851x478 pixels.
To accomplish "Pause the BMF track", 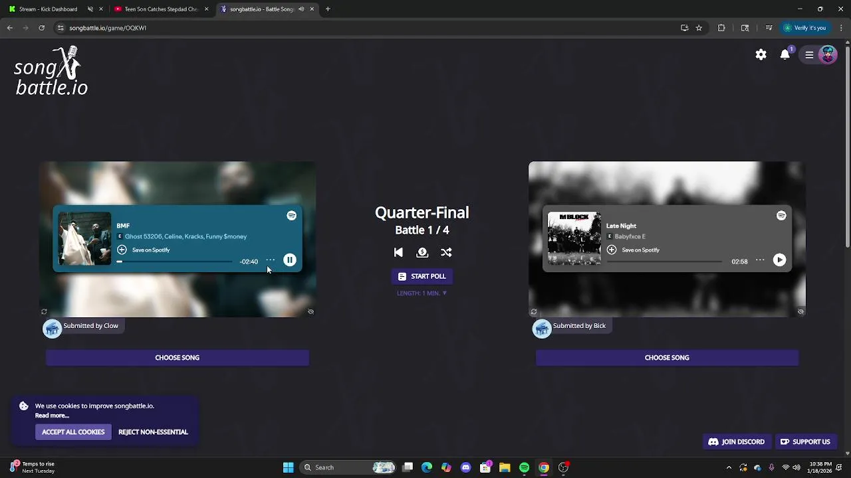I will click(290, 260).
